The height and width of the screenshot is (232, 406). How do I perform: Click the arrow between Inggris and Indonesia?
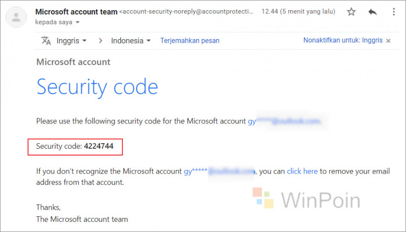coord(100,41)
